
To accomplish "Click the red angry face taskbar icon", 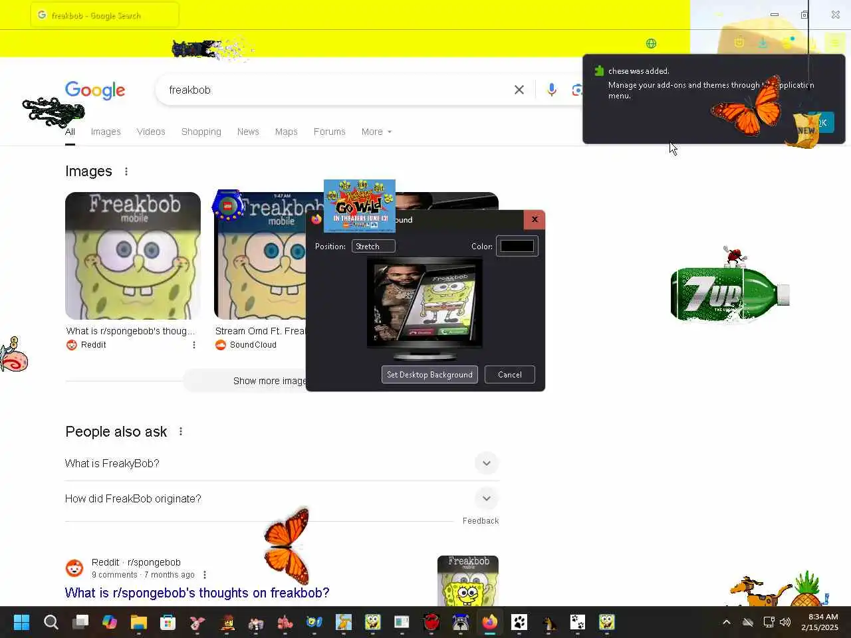I will pos(431,622).
